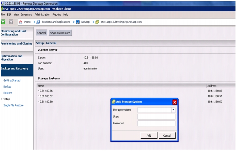236x159 pixels.
Task: Click the green back navigation arrow
Action: (x=3, y=22)
